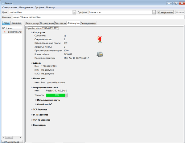Click the Состояние value up
Image resolution: width=185 pixels, height=143 pixels.
click(x=65, y=36)
